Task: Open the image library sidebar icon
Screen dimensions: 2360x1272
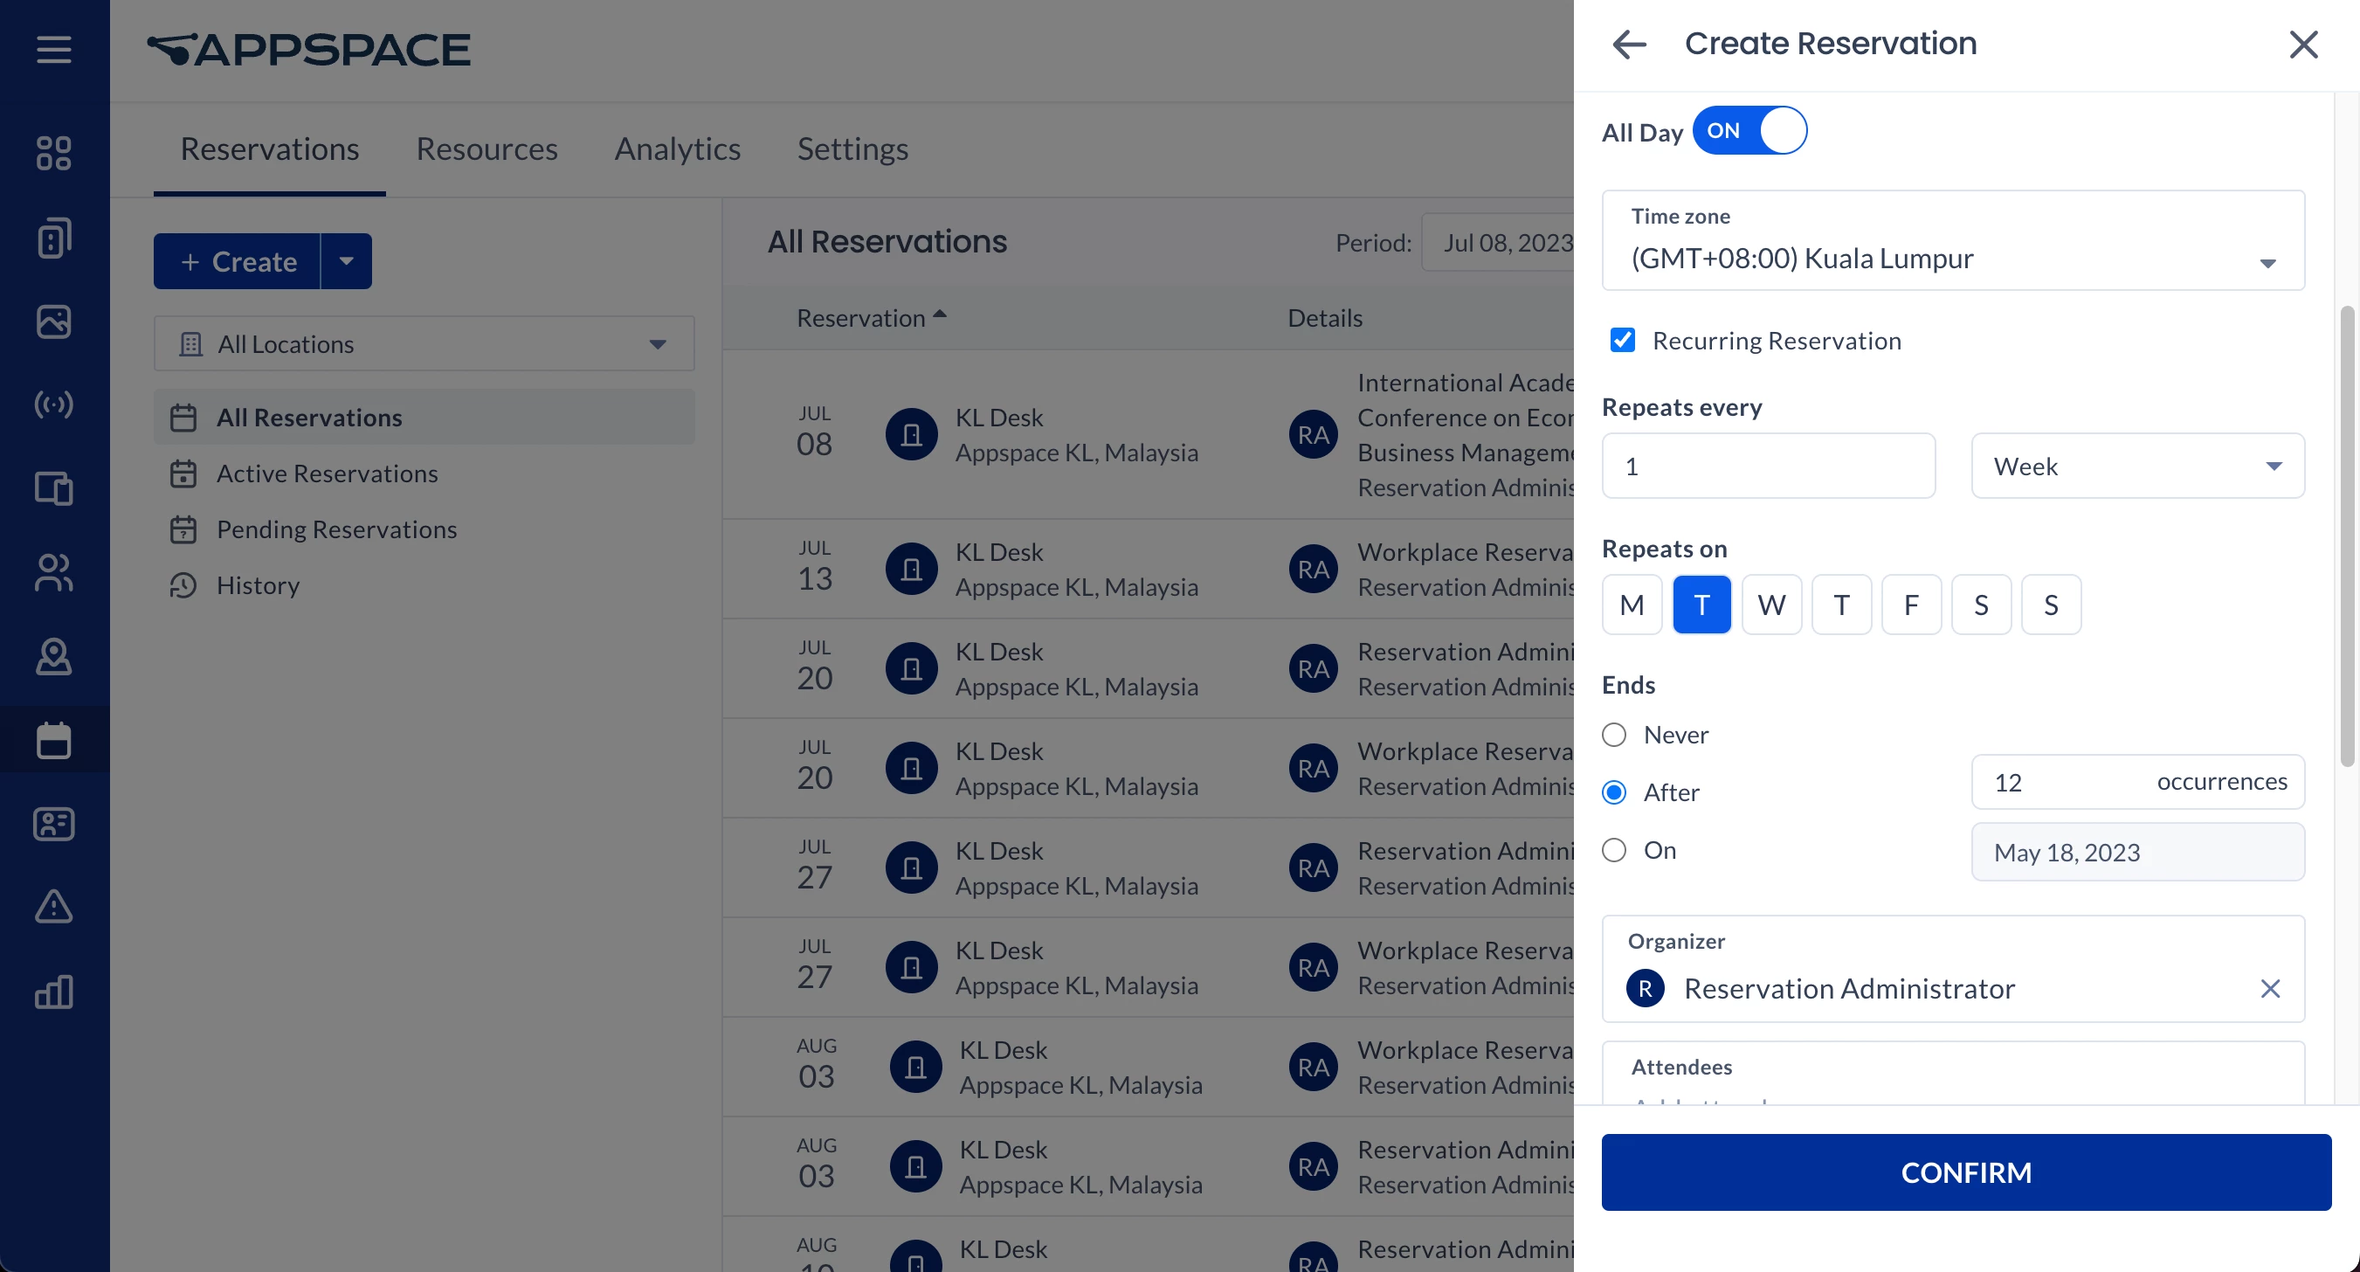Action: (x=53, y=321)
